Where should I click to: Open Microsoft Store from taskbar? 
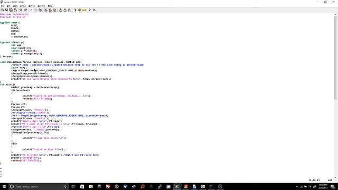pos(82,186)
